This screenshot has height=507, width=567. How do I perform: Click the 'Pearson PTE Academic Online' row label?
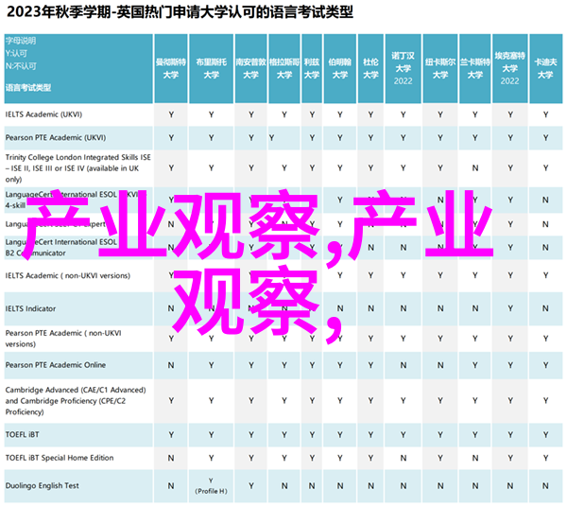[x=56, y=365]
